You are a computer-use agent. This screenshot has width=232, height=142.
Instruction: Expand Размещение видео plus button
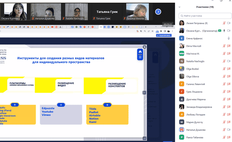point(61,105)
